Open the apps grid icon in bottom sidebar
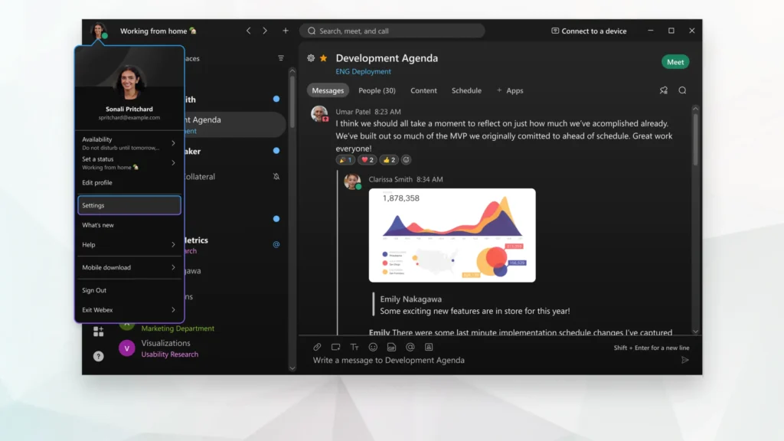The image size is (784, 441). tap(98, 331)
